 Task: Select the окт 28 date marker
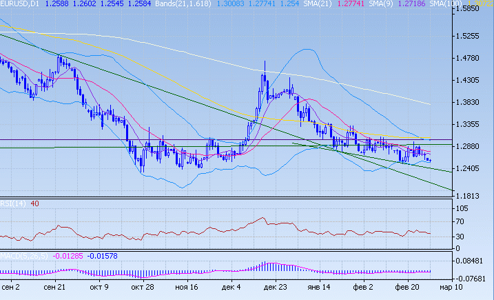[142, 287]
